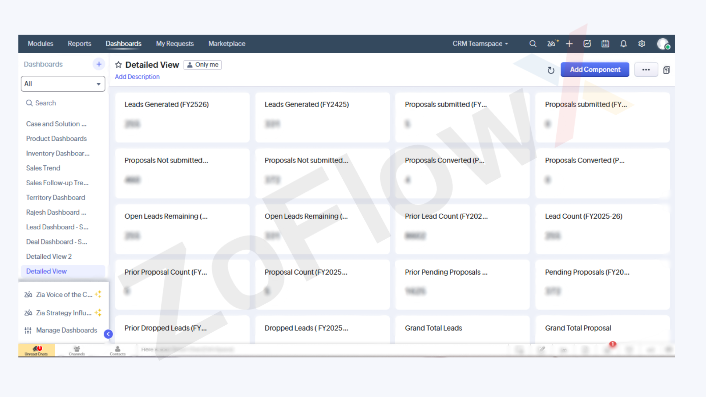
Task: Select highlighted Detailed View dashboard in sidebar
Action: coord(63,271)
